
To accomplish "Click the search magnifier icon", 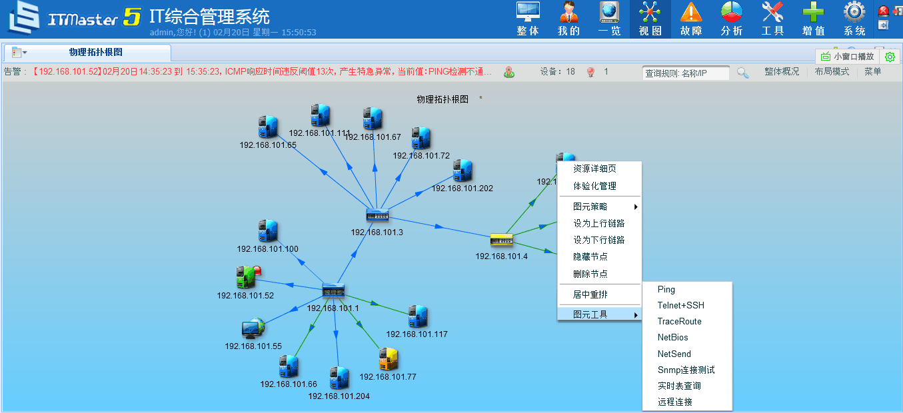I will point(742,73).
